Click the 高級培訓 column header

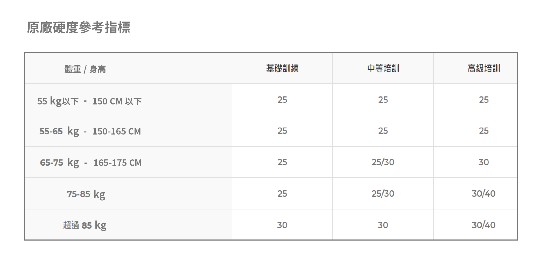click(x=484, y=68)
